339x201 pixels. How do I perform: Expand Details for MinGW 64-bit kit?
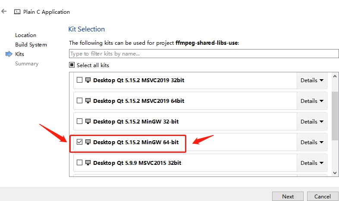[x=312, y=142]
